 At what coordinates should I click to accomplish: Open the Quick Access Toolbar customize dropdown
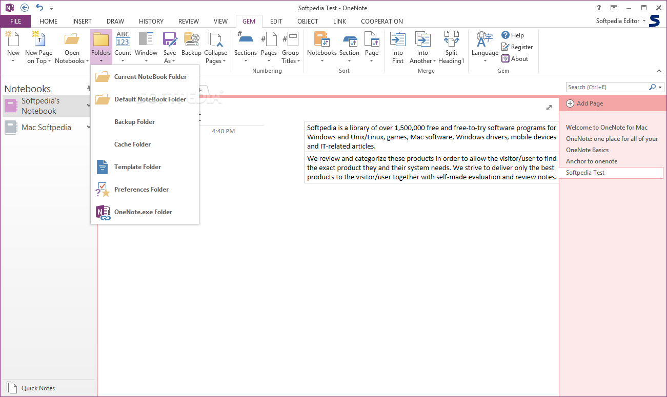[x=52, y=8]
